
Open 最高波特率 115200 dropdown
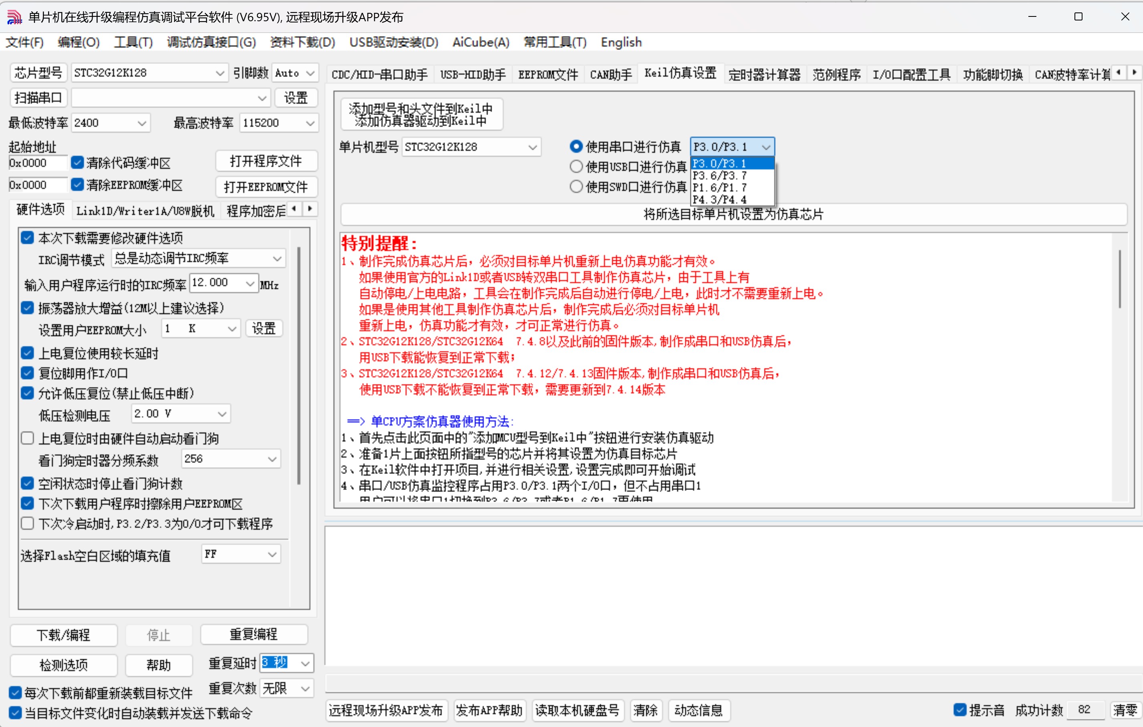[x=279, y=123]
